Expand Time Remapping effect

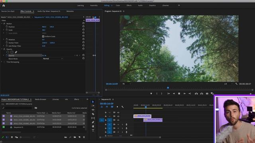2,62
